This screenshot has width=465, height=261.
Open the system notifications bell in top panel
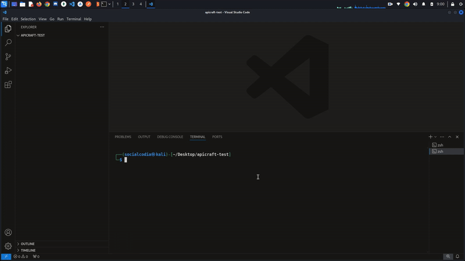click(x=424, y=4)
